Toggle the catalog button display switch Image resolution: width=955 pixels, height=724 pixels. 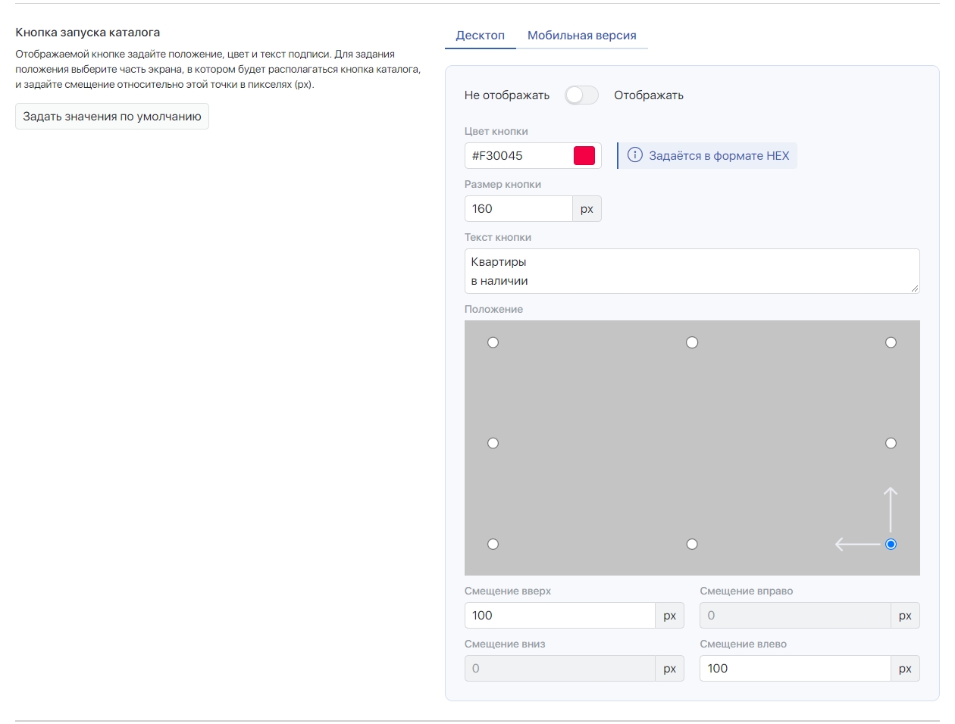click(581, 95)
